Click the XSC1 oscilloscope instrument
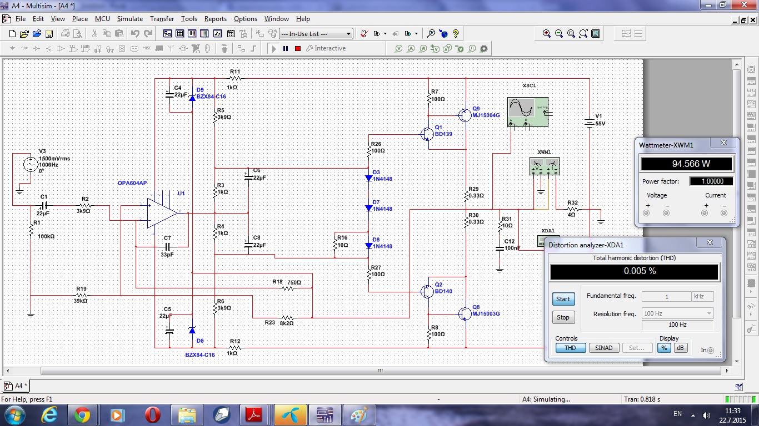 pyautogui.click(x=528, y=112)
